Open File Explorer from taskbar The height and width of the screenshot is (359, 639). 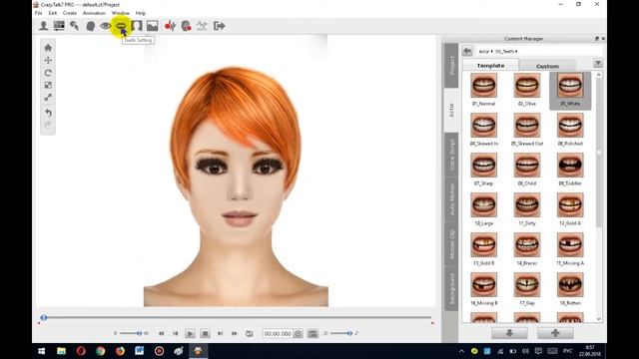61,351
